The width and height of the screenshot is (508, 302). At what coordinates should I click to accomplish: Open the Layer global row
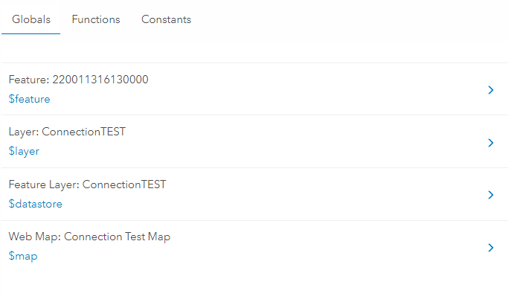(x=253, y=141)
